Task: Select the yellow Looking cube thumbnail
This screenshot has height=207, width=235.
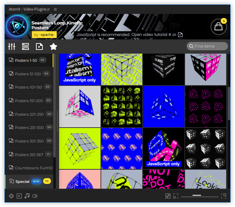Action: pos(80,148)
